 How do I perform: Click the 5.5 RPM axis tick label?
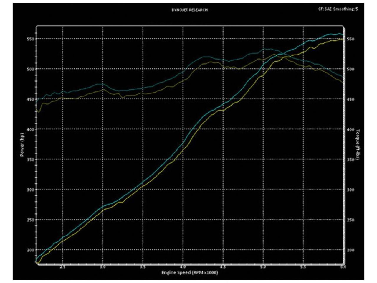click(303, 267)
